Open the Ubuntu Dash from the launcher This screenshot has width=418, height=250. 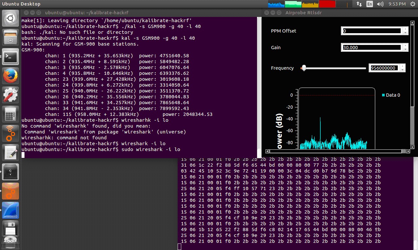[10, 19]
